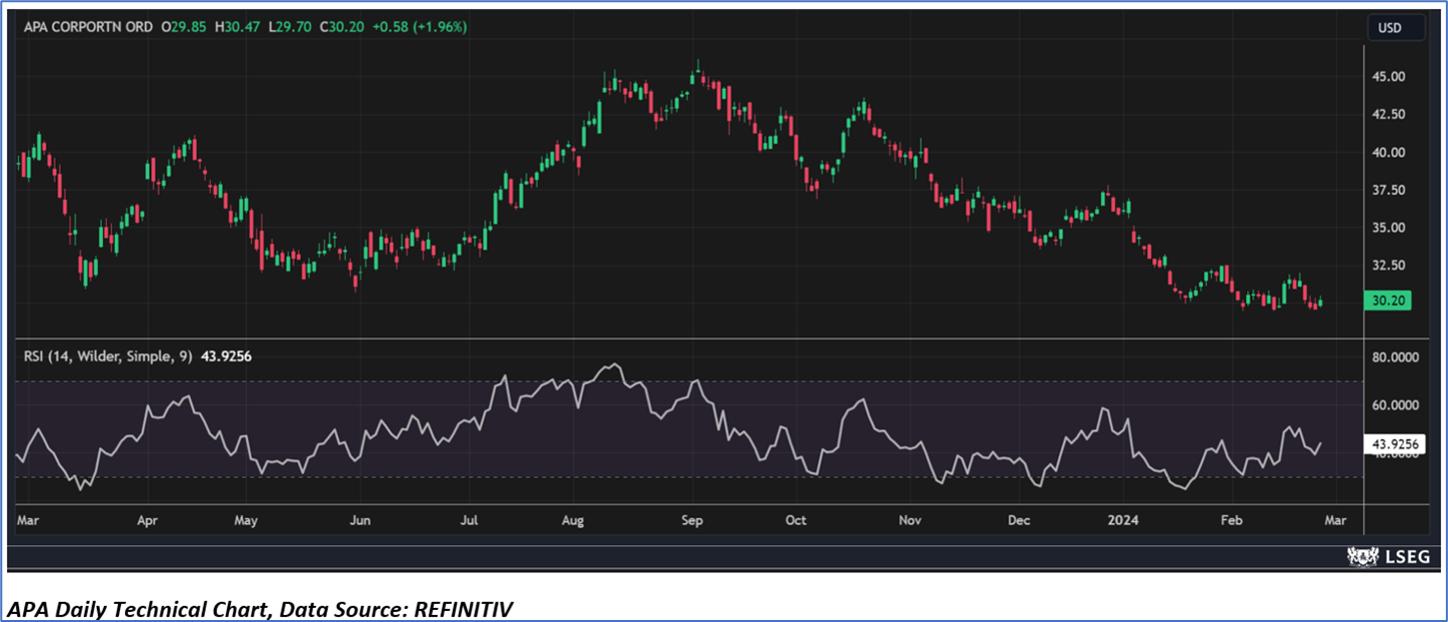Click the APA Daily Technical Chart caption

pos(260,608)
